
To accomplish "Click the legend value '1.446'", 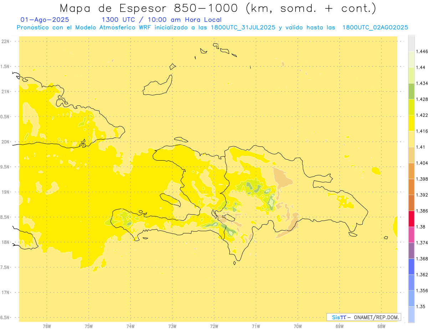I will [x=422, y=51].
